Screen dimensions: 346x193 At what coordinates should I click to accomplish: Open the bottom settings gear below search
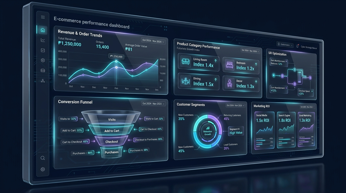43,169
